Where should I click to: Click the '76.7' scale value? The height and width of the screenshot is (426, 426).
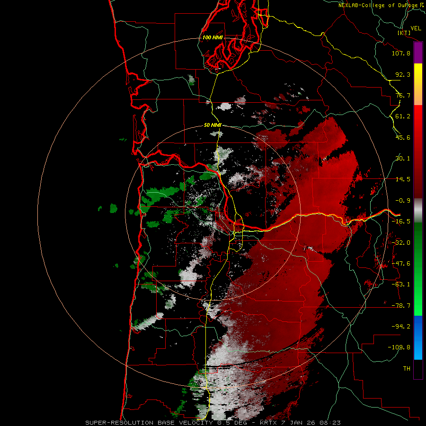pos(403,95)
